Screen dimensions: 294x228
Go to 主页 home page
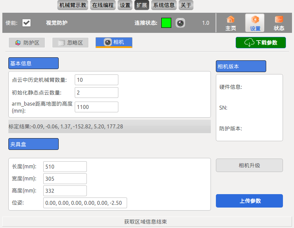pyautogui.click(x=231, y=23)
